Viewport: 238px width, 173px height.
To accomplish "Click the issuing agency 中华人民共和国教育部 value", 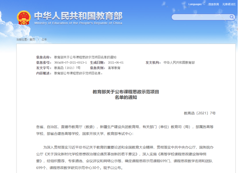I will [179, 62].
